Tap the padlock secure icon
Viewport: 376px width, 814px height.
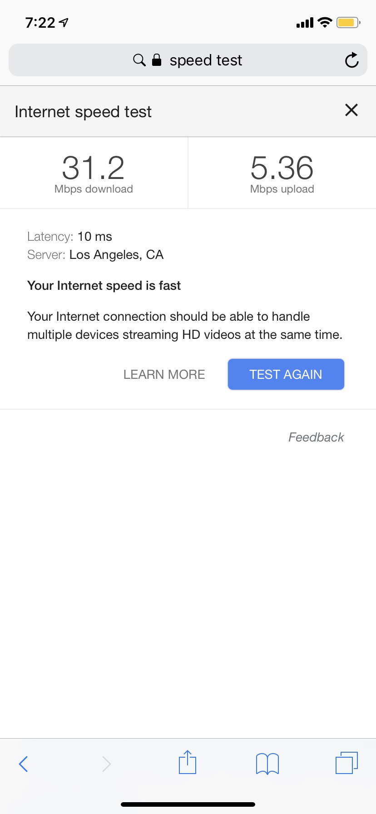coord(157,60)
